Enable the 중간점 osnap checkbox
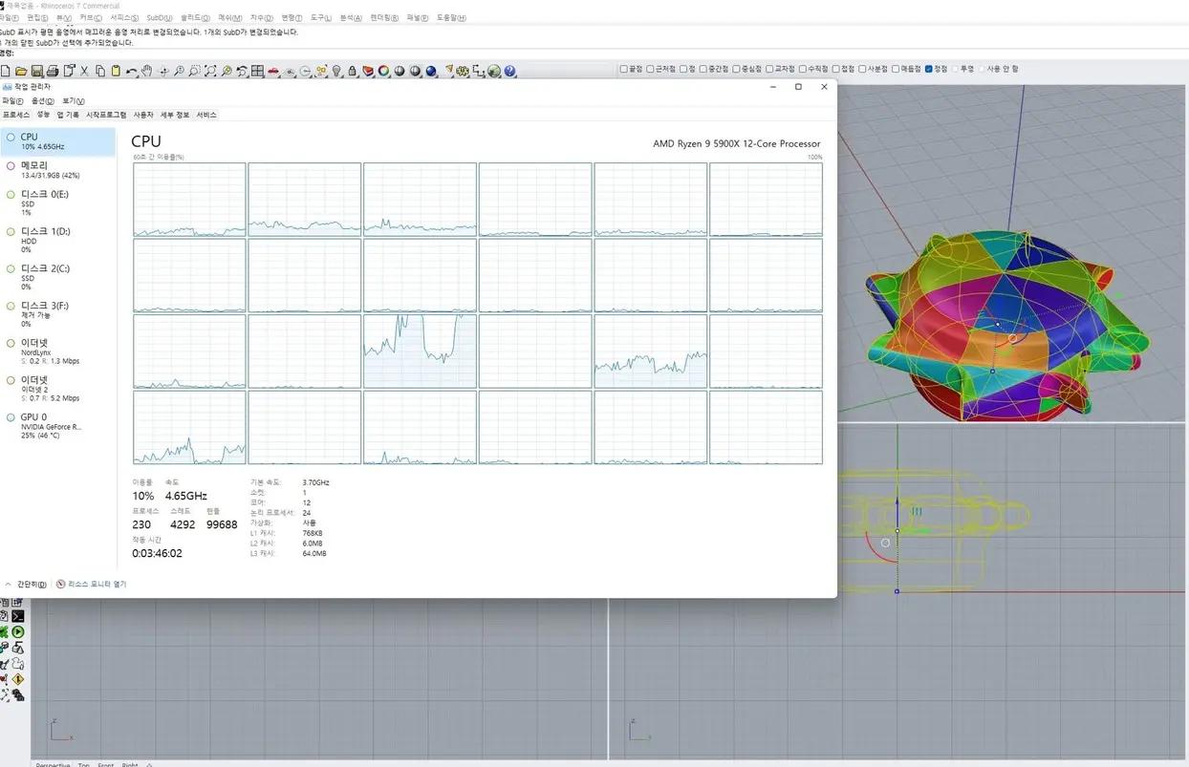Image resolution: width=1189 pixels, height=767 pixels. [x=703, y=68]
